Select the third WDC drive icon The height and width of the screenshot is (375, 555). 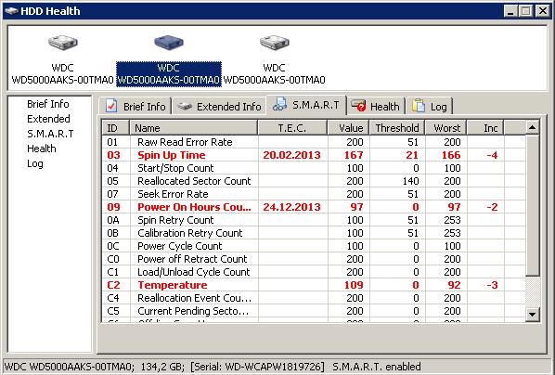coord(275,43)
